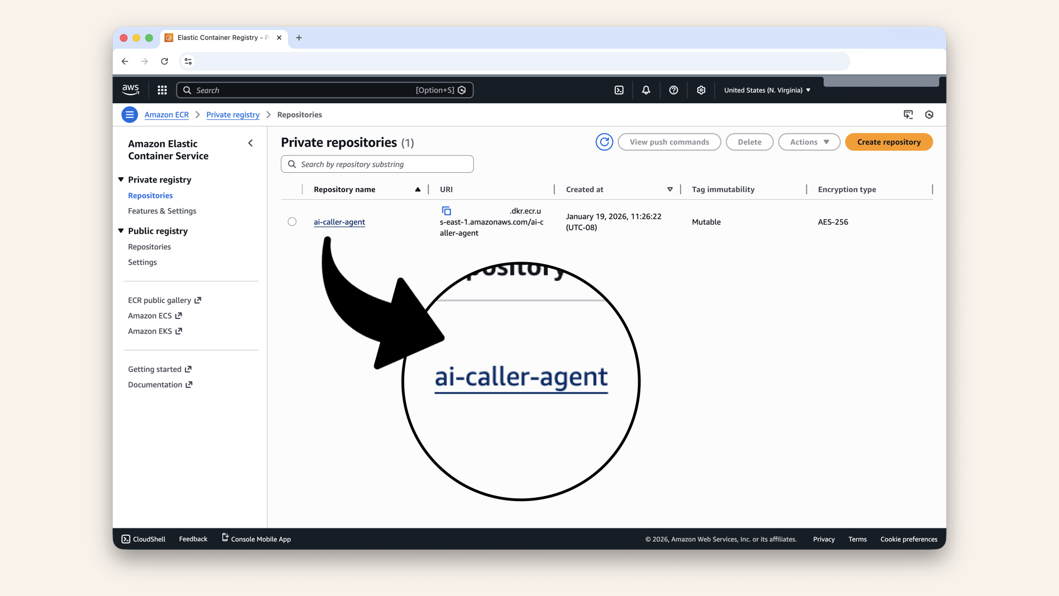This screenshot has width=1059, height=596.
Task: Select the ai-caller-agent row radio button
Action: point(292,222)
